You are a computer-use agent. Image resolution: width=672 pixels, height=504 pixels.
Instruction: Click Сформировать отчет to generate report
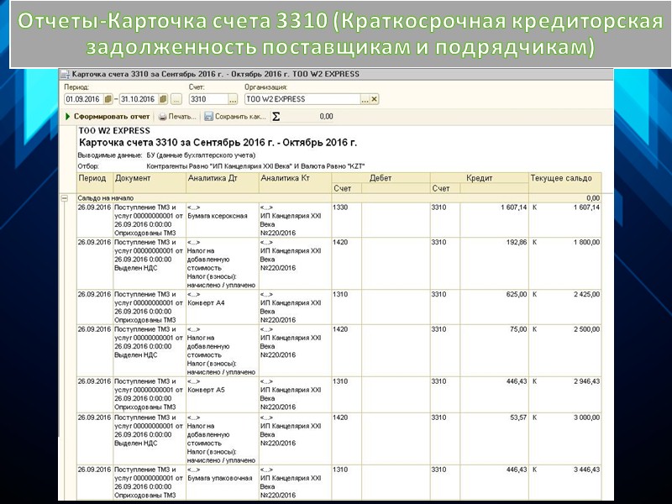(108, 116)
